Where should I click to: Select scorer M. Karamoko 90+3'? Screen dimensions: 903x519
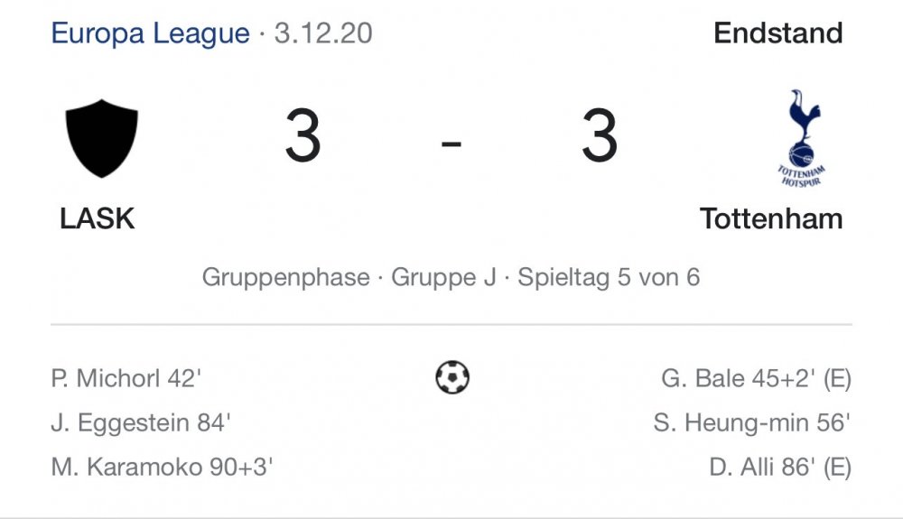(x=162, y=467)
